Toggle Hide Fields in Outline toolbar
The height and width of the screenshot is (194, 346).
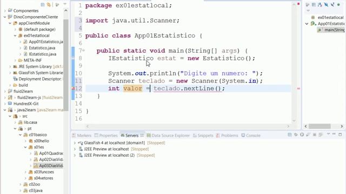click(x=326, y=4)
